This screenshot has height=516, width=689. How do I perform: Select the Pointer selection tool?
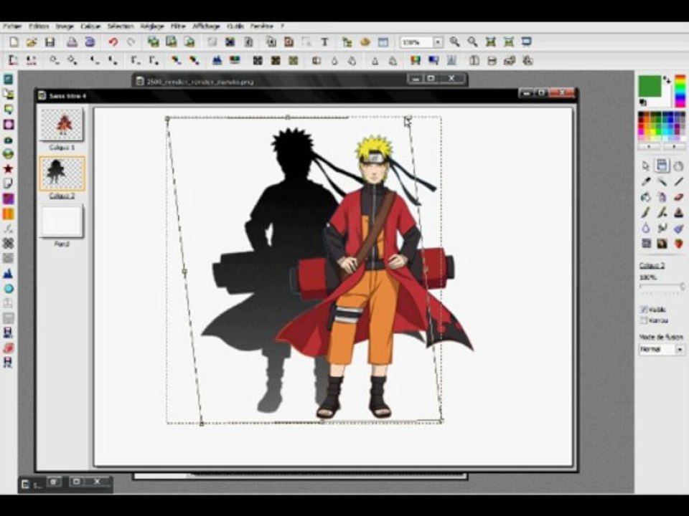645,166
